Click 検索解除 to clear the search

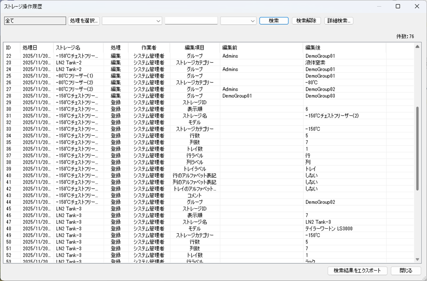[306, 21]
